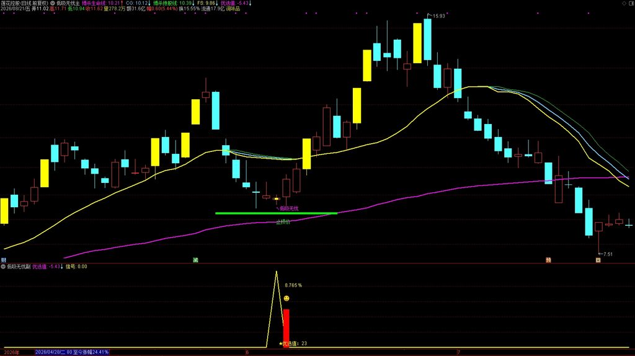Click the smiley face signal icon
Image resolution: width=635 pixels, height=356 pixels.
(x=286, y=298)
